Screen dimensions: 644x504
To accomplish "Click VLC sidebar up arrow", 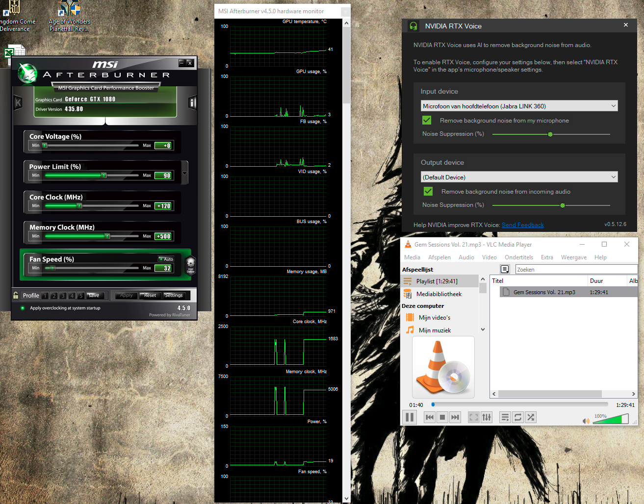I will (483, 279).
